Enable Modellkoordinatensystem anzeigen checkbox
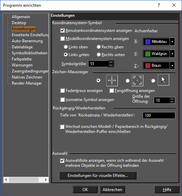The height and width of the screenshot is (196, 182). click(62, 39)
